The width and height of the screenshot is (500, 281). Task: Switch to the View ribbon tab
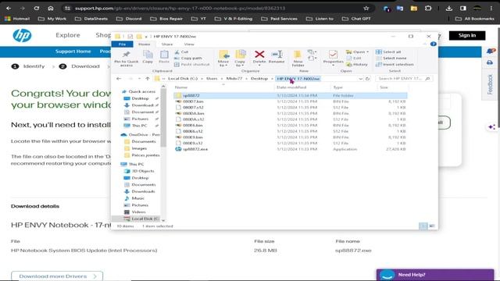[x=189, y=44]
